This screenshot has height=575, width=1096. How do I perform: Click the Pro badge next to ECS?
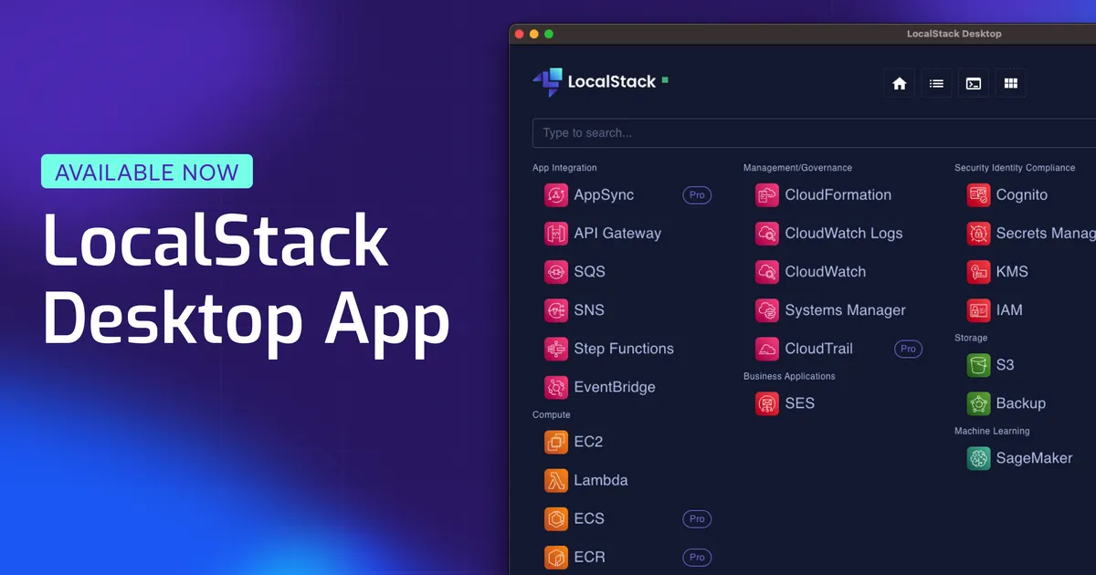(x=697, y=518)
